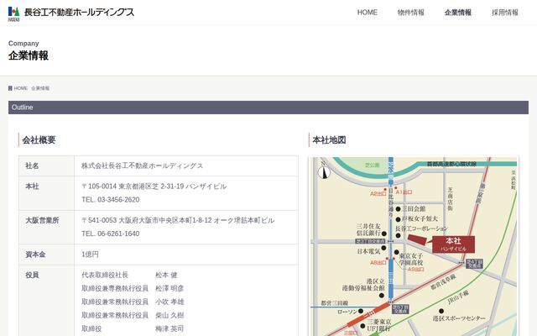Click the 三田会館 label on map
Image resolution: width=537 pixels, height=336 pixels.
pos(414,208)
